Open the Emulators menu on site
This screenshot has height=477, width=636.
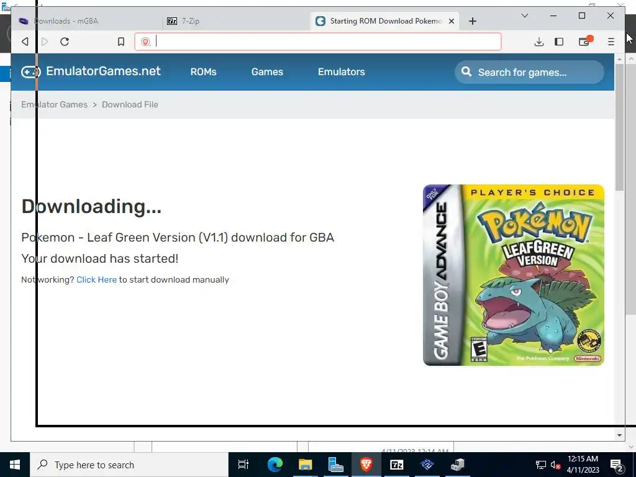(342, 72)
